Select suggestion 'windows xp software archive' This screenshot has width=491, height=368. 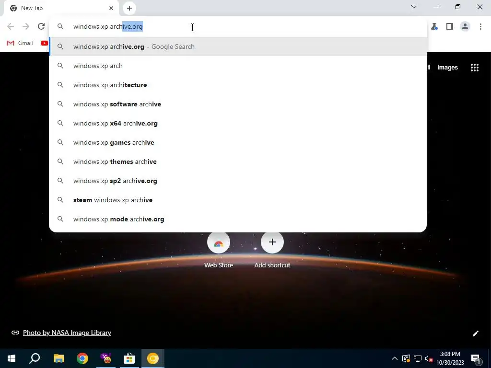tap(238, 104)
